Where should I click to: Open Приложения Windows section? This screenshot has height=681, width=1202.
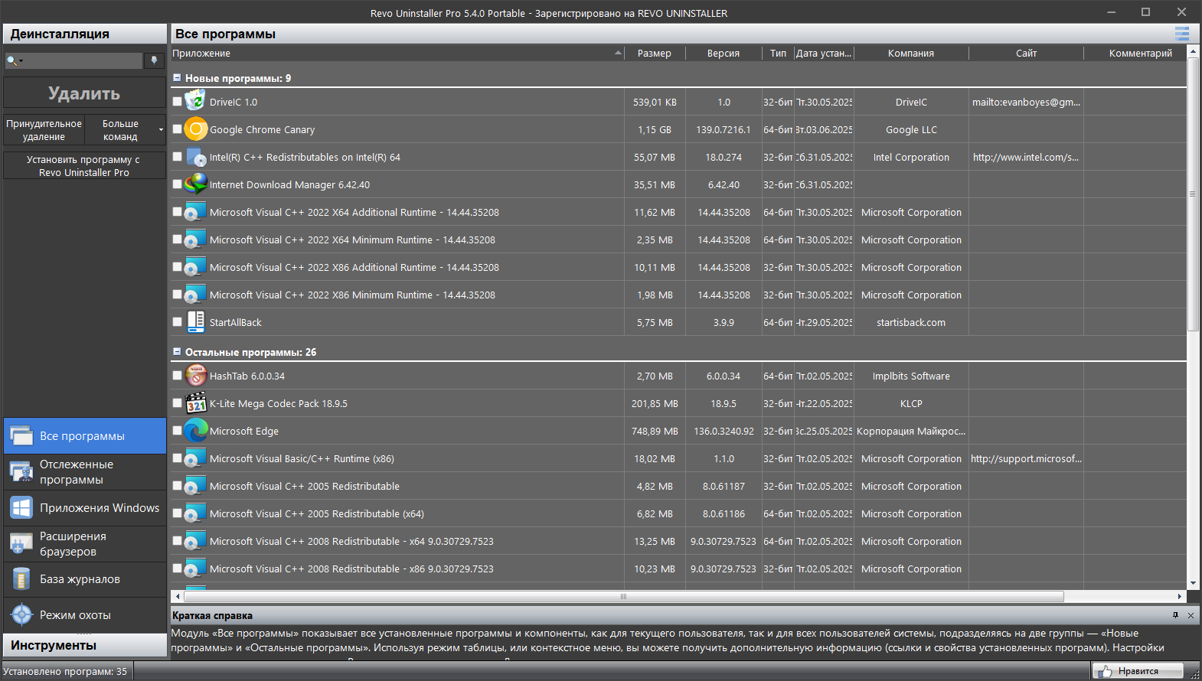(x=84, y=508)
